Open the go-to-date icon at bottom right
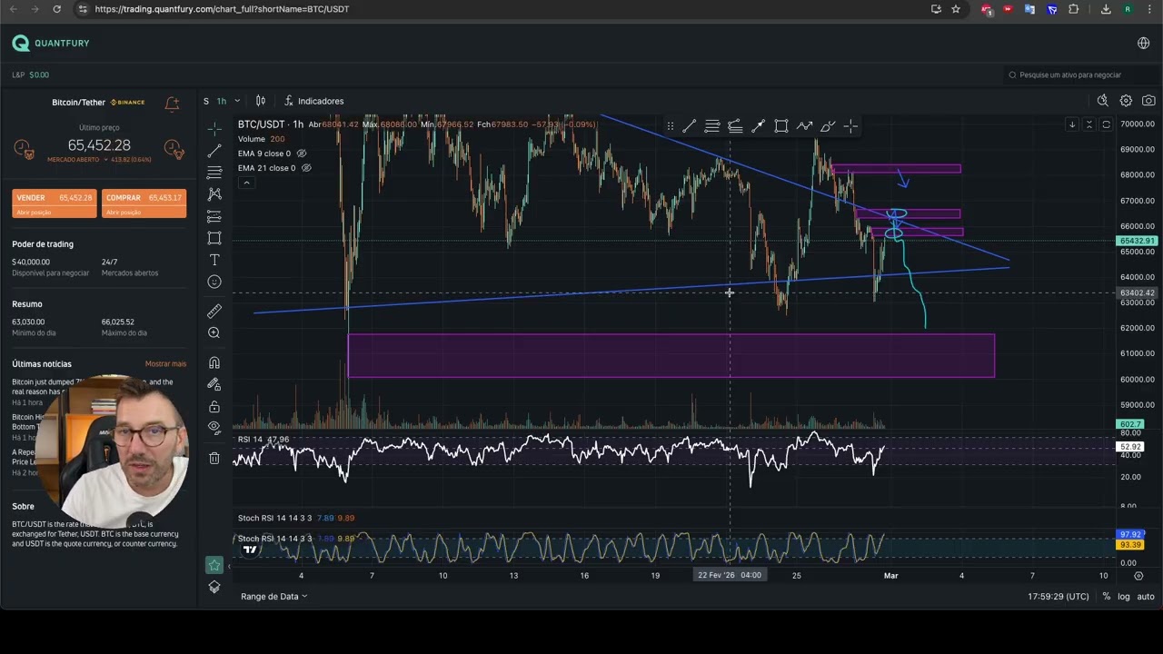This screenshot has width=1163, height=654. point(1138,576)
